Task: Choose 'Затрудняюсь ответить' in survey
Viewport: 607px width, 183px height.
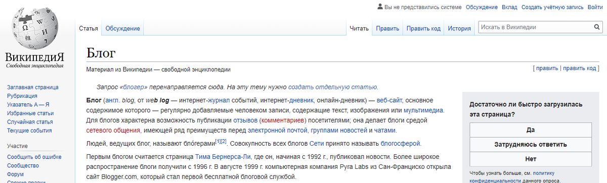Action: (531, 144)
